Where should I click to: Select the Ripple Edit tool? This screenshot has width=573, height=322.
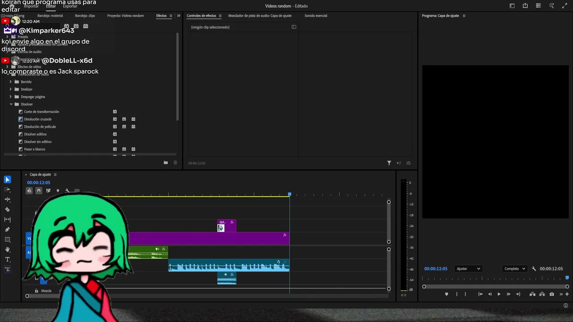[x=8, y=199]
